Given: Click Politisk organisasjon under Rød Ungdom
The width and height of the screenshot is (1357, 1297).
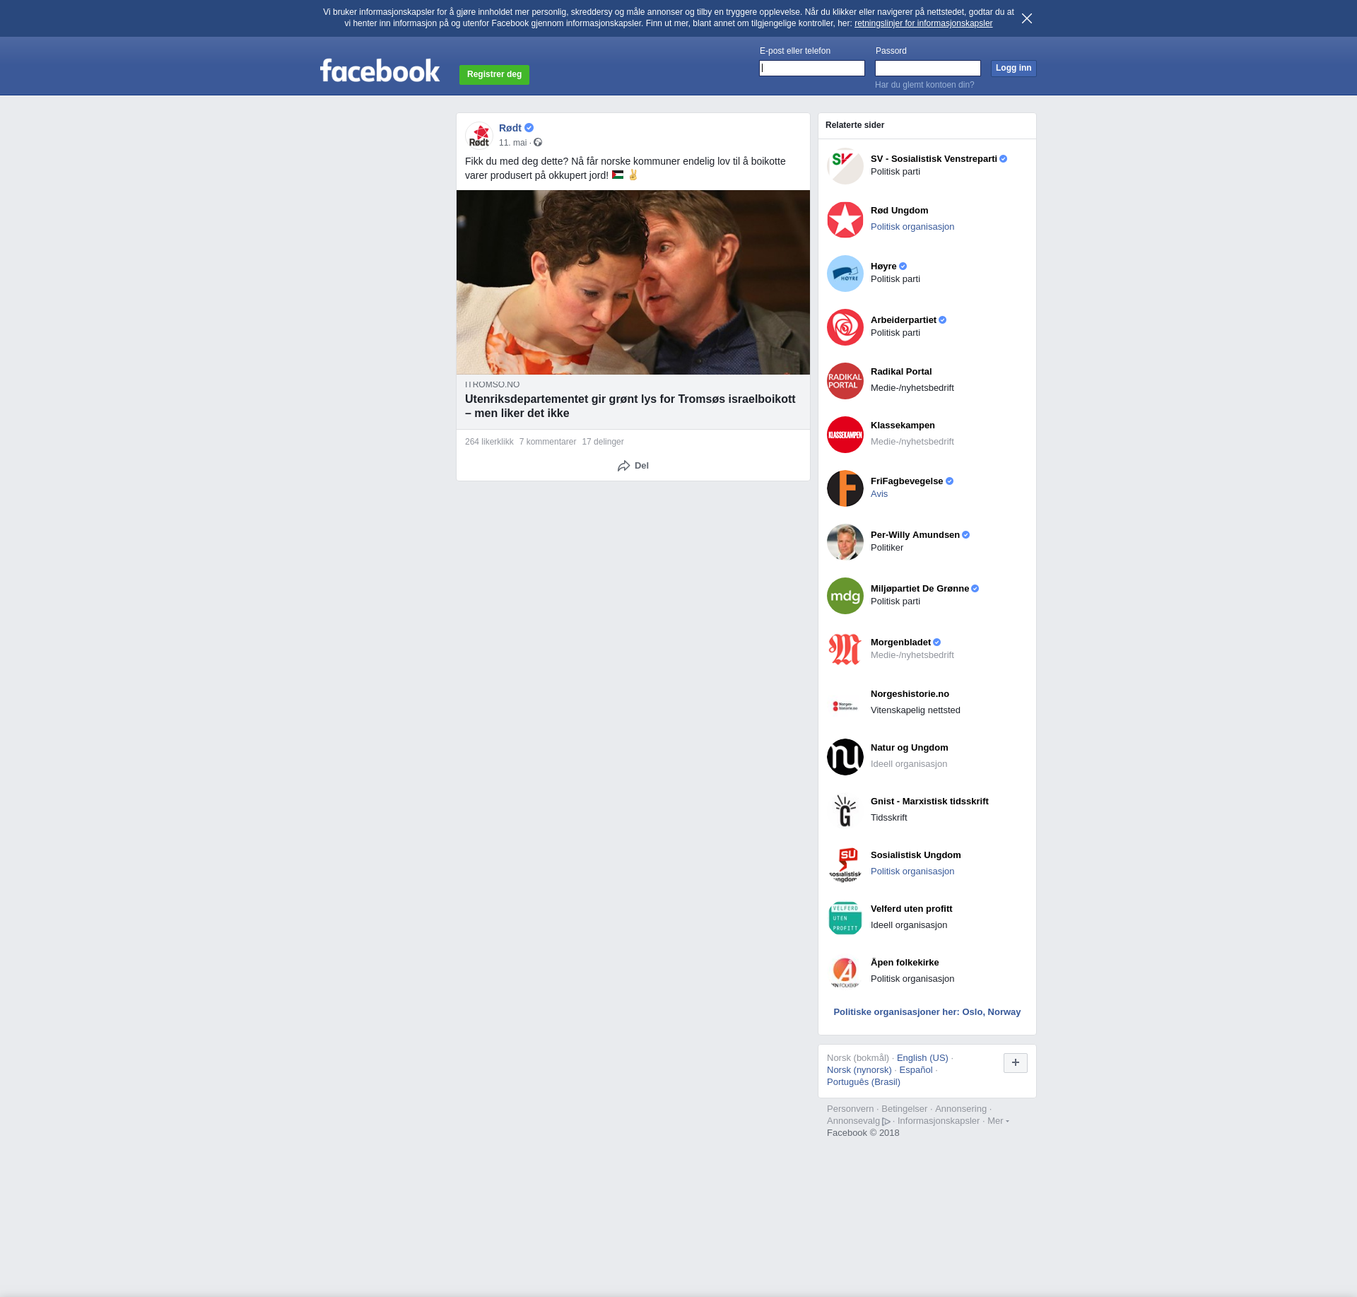Looking at the screenshot, I should pos(912,227).
